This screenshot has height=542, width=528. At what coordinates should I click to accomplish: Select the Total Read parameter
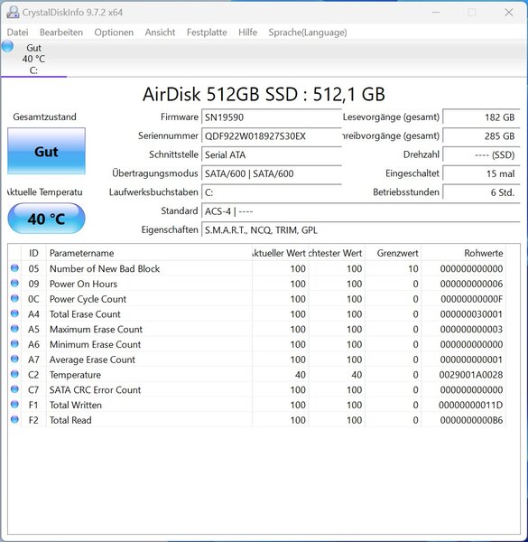click(70, 420)
